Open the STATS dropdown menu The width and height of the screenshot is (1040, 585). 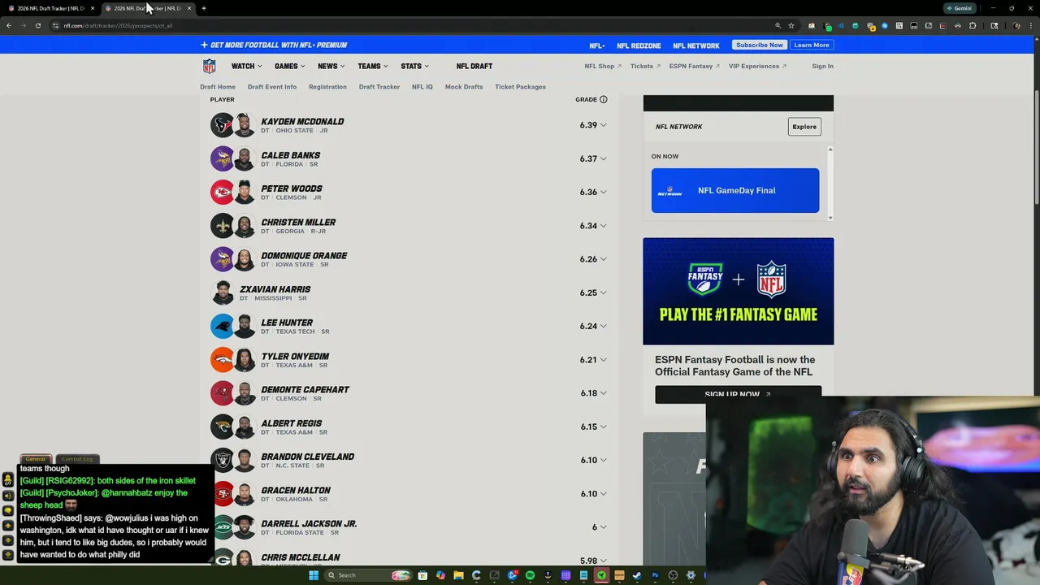coord(414,66)
